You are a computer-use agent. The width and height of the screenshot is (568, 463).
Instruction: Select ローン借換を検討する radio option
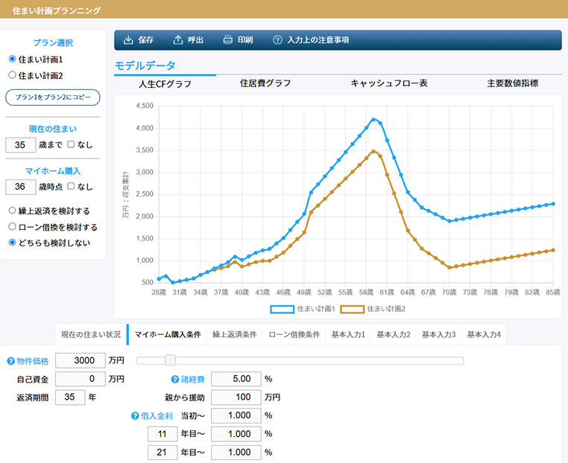pos(12,226)
